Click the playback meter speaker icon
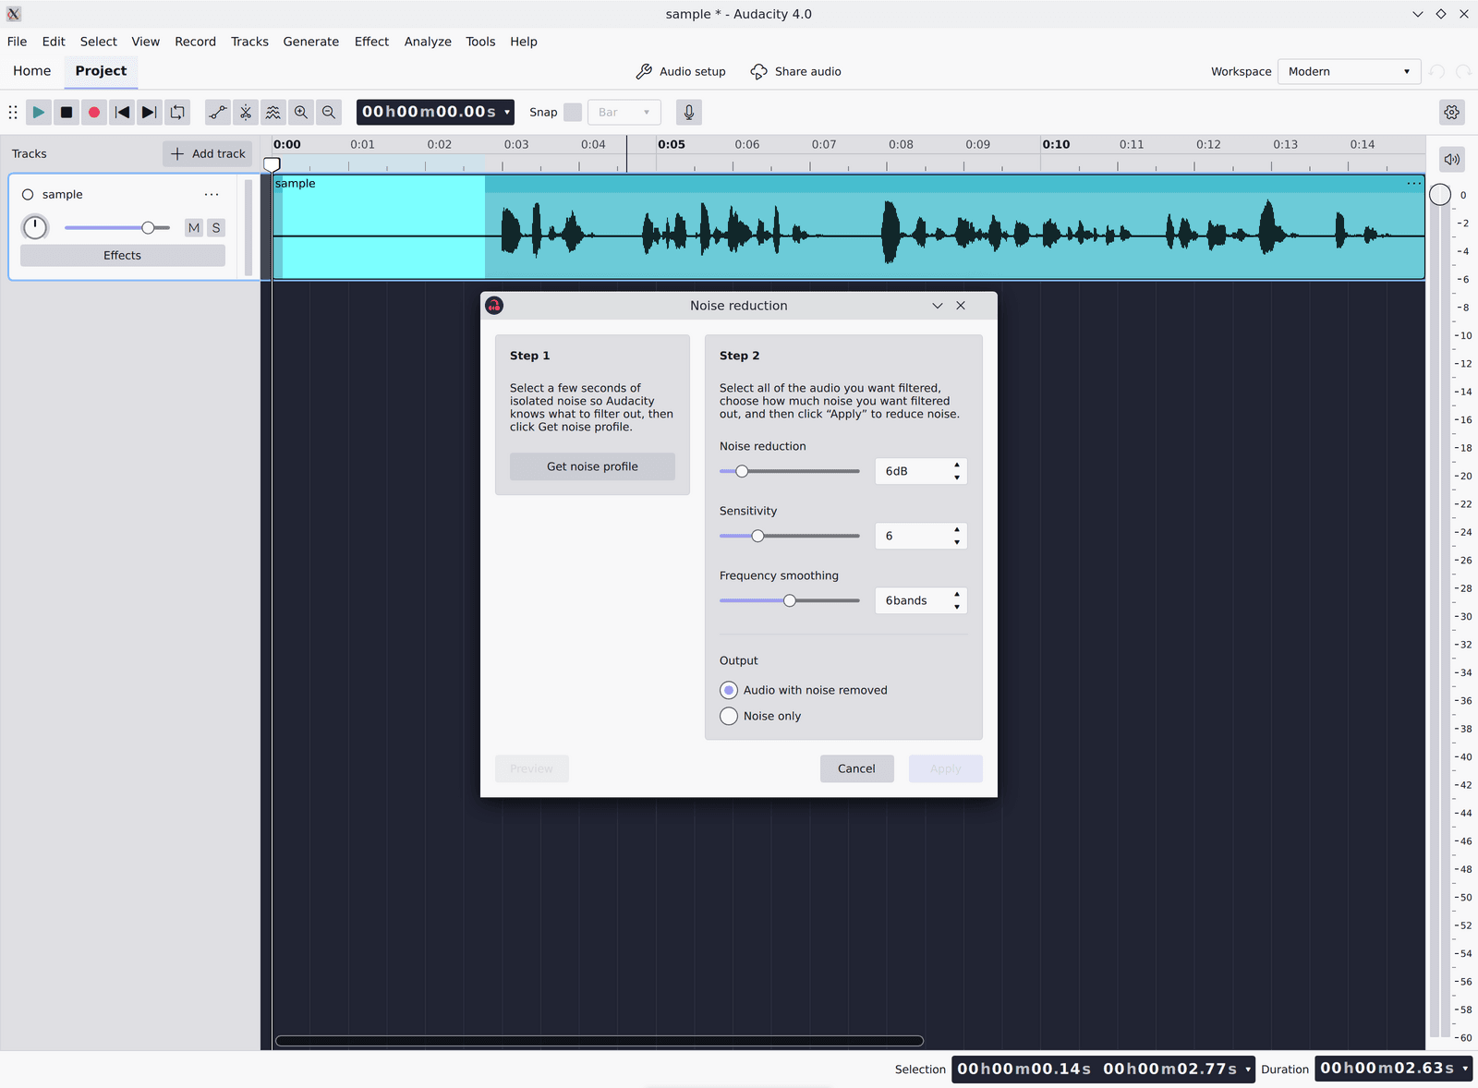 coord(1452,159)
